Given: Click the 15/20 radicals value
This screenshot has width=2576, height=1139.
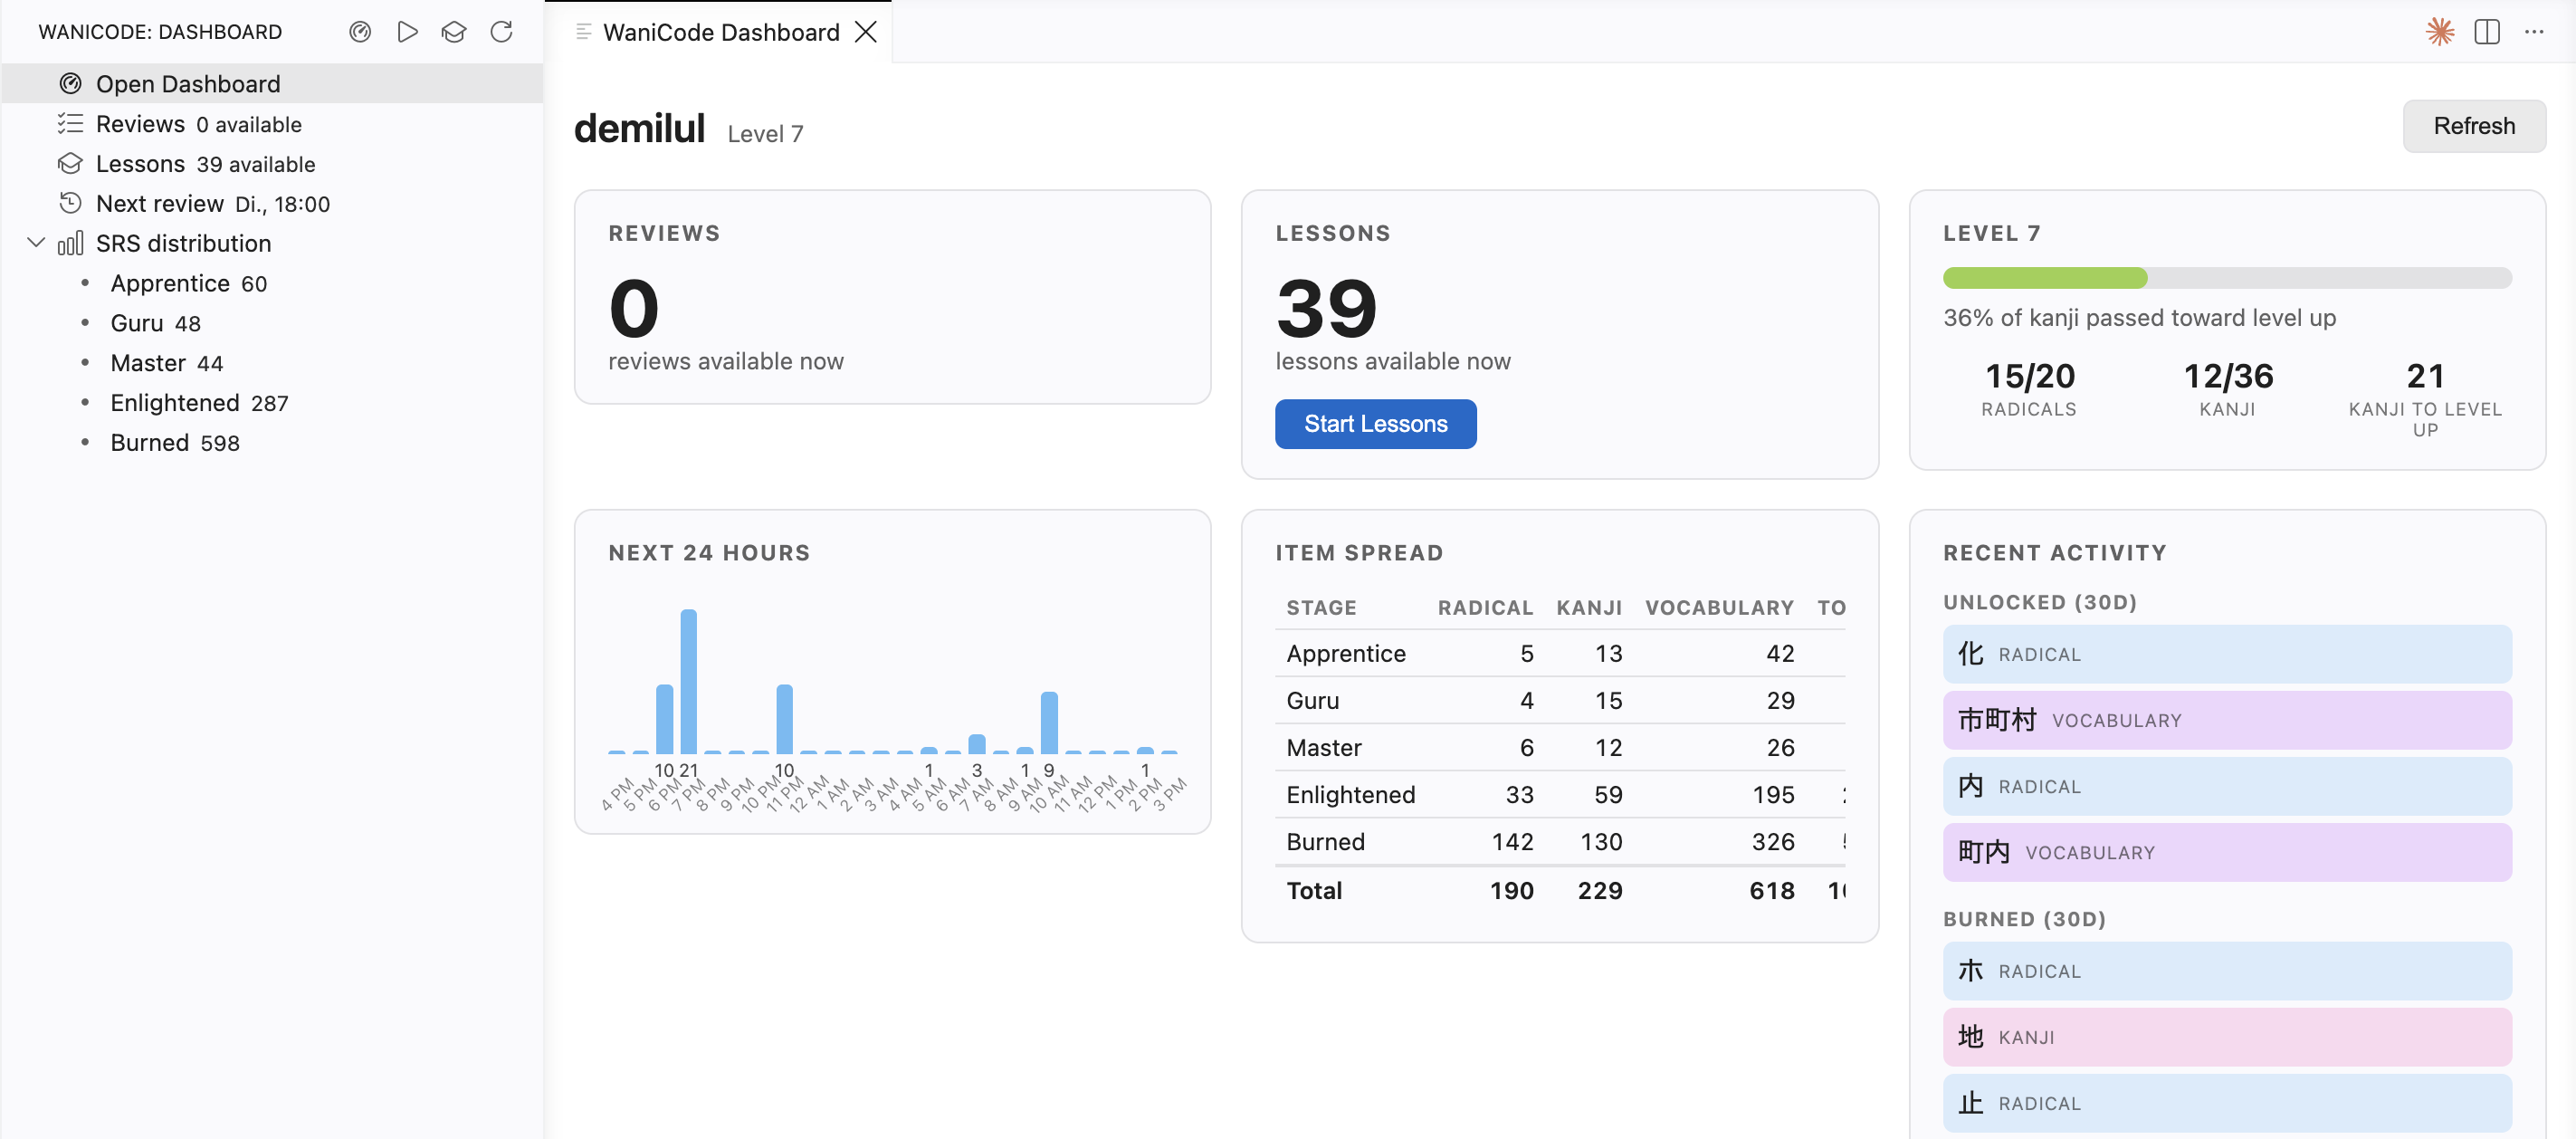Looking at the screenshot, I should coord(2029,376).
